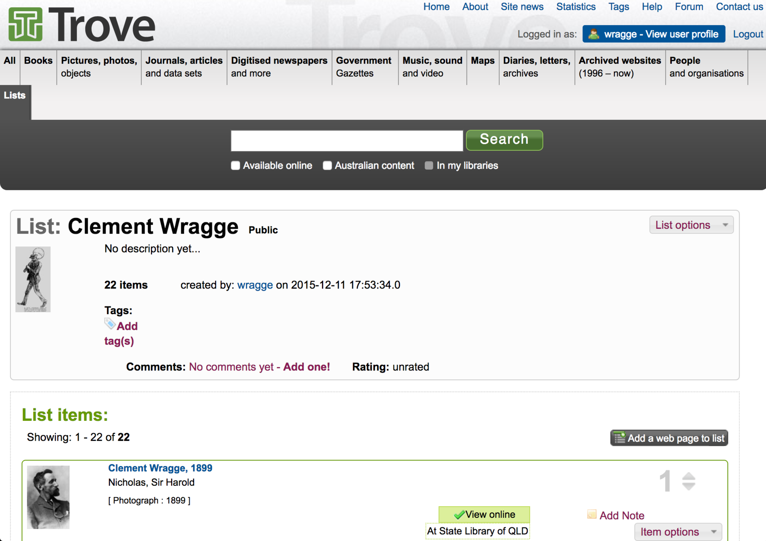Screen dimensions: 766x541
Task: Open the wragge creator link
Action: click(255, 285)
